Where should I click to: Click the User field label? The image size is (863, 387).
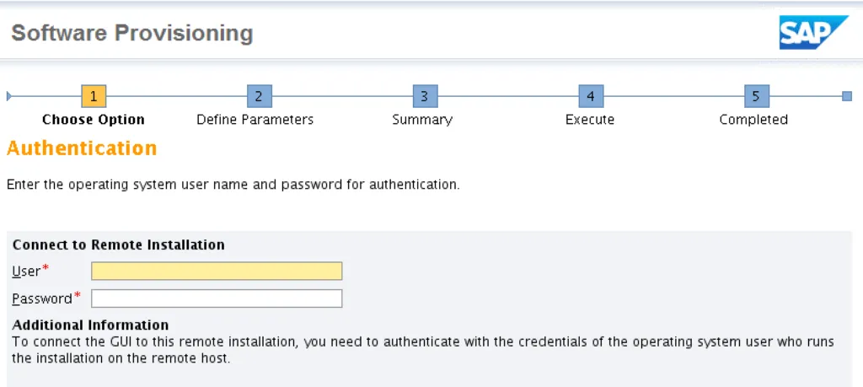(x=27, y=271)
